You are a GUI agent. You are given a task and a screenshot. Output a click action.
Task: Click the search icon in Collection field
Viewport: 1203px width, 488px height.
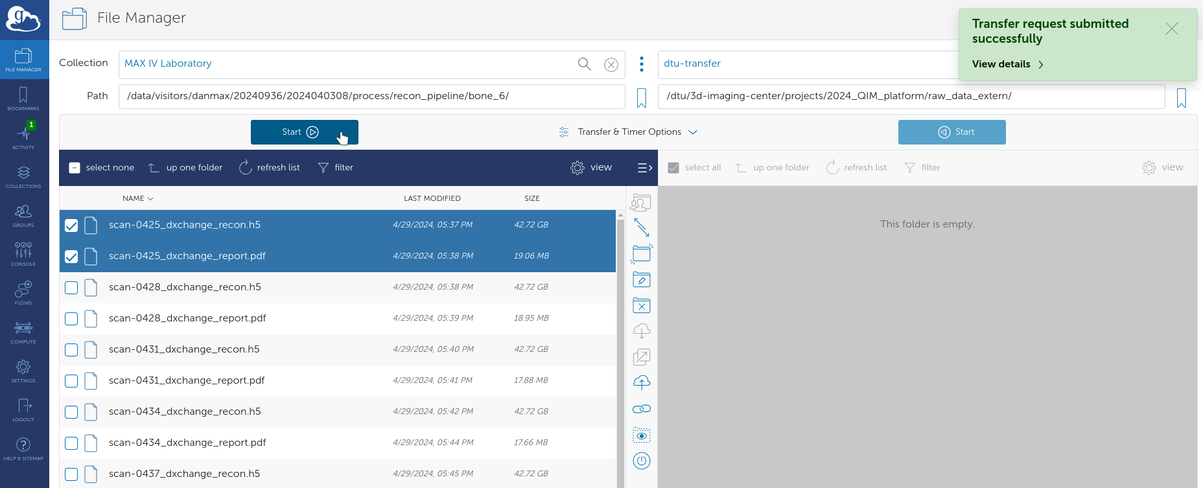point(584,64)
